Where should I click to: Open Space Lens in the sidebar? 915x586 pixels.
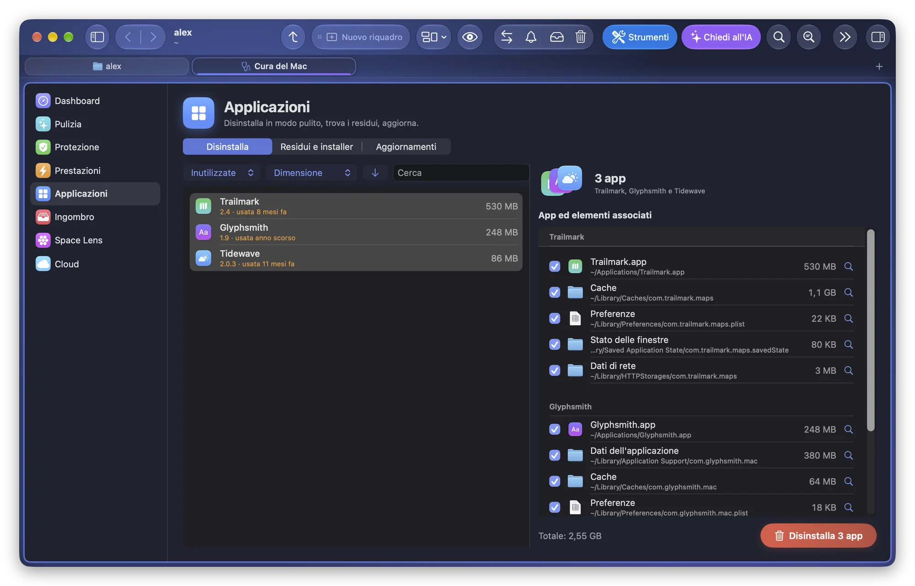click(x=95, y=240)
